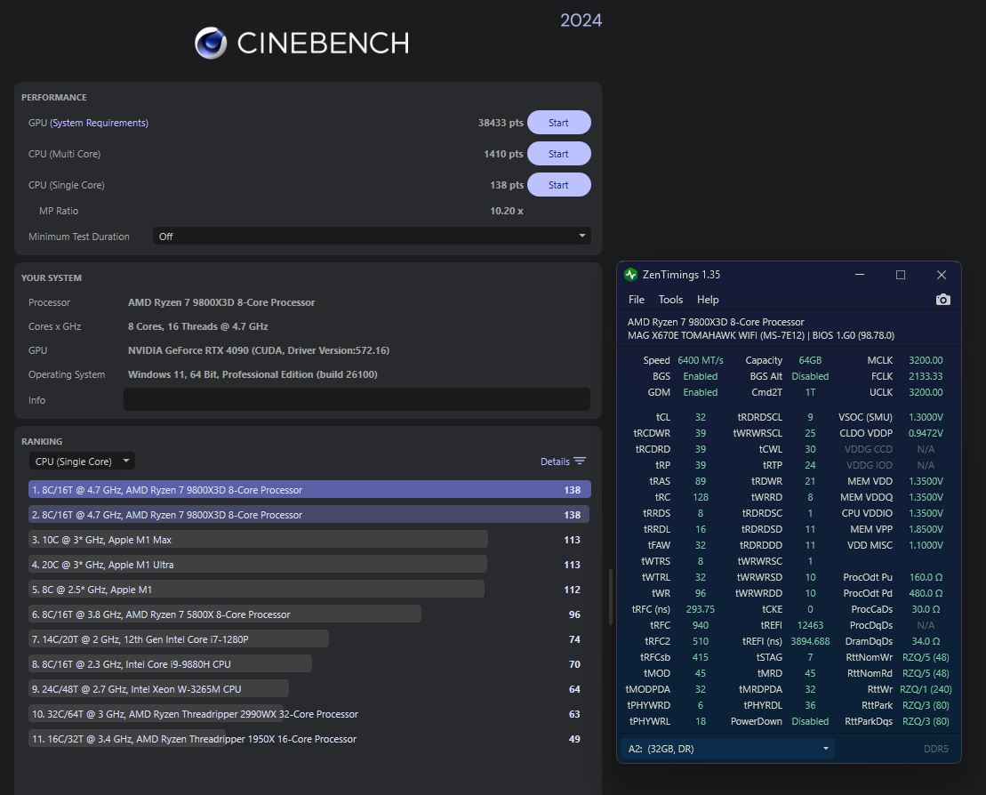This screenshot has width=986, height=795.
Task: Click the ranking list scrollbar
Action: click(x=611, y=596)
